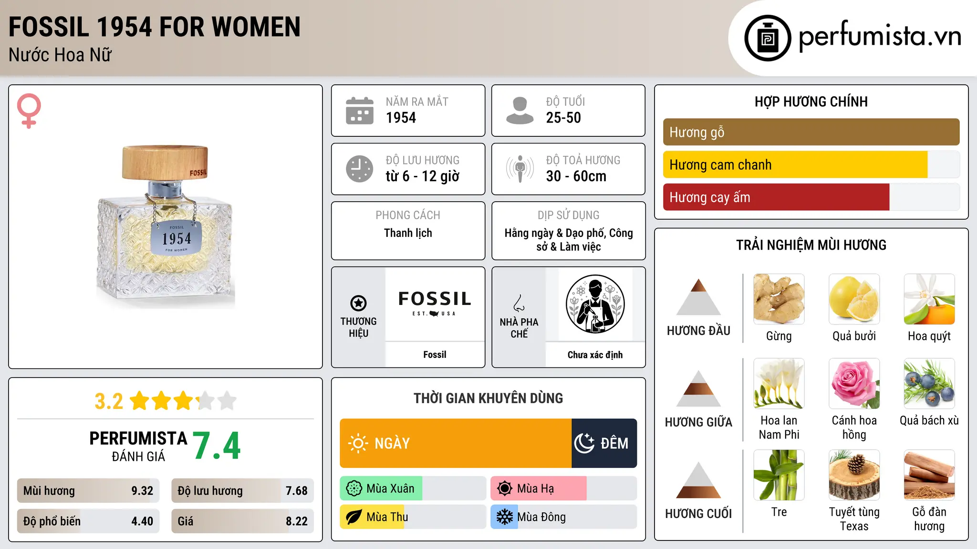This screenshot has height=549, width=977.
Task: Click the perfumista.vn bottle logo icon
Action: (x=768, y=38)
